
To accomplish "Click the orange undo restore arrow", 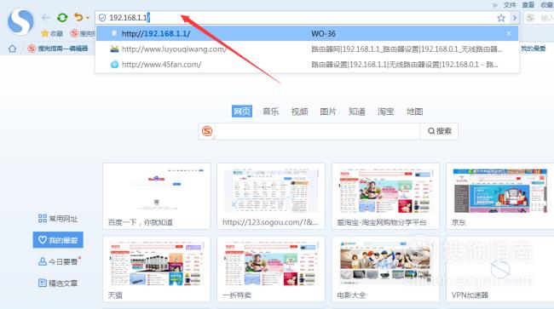I will 78,17.
